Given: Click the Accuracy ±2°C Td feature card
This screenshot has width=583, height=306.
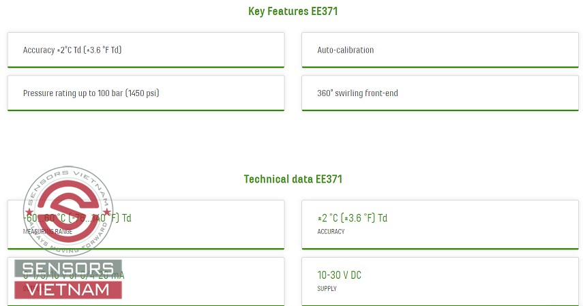Looking at the screenshot, I should point(145,50).
